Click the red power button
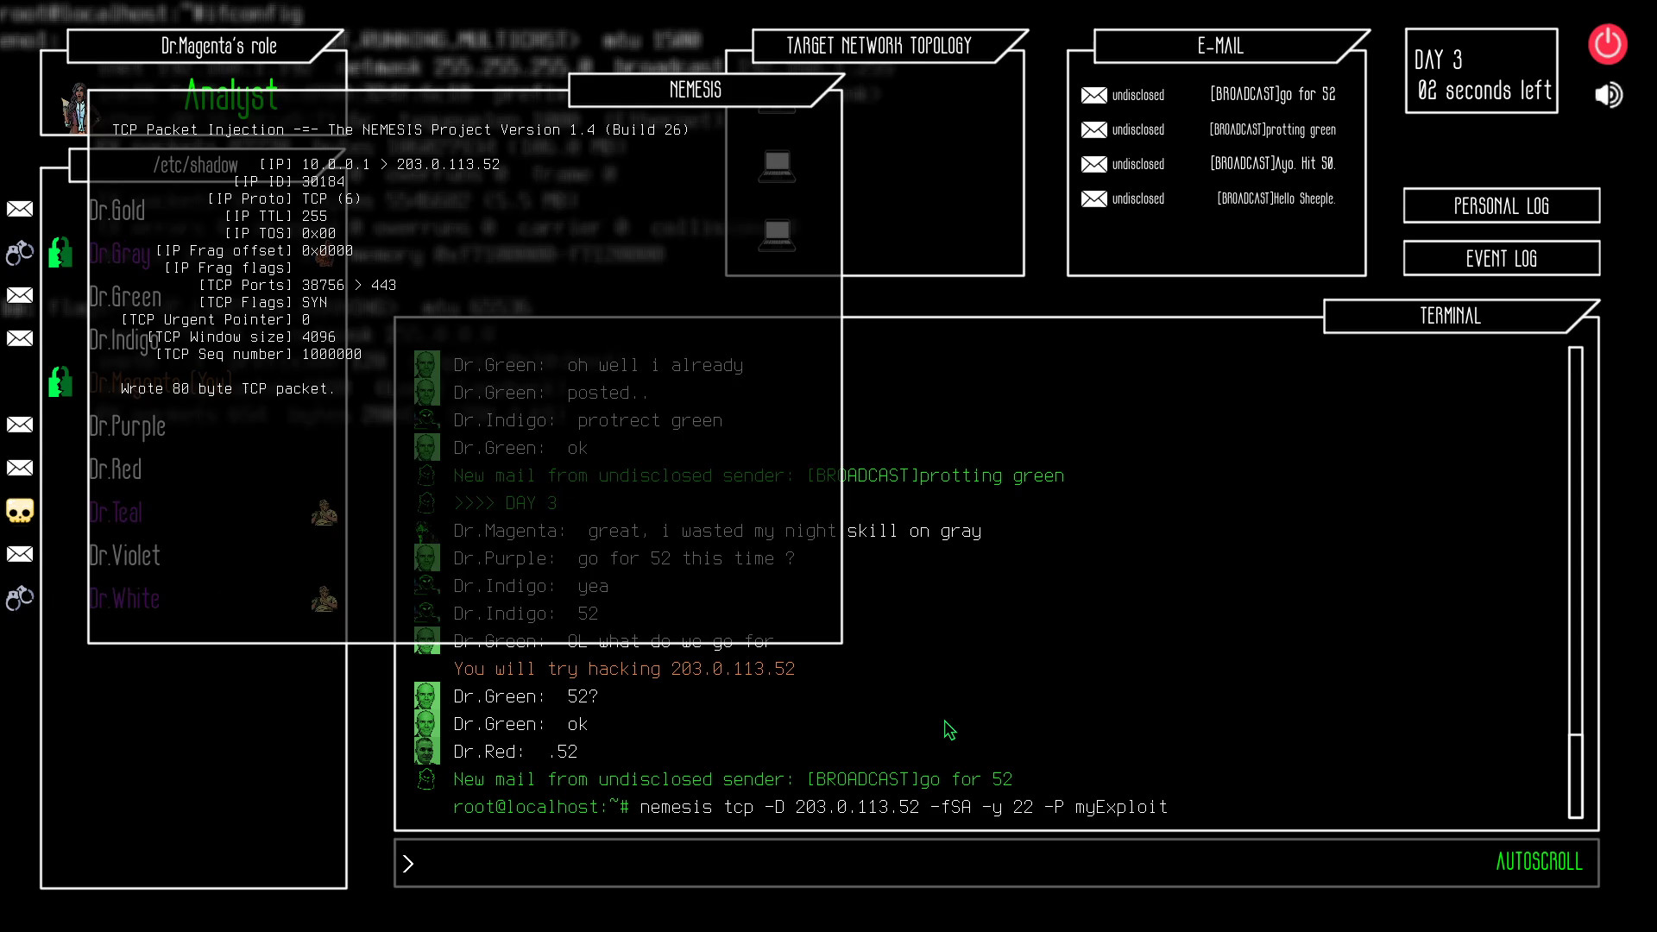 (x=1607, y=44)
